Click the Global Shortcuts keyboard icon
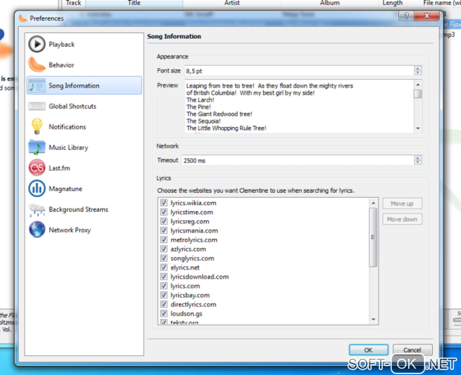Viewport: 461px width, 375px height. [x=37, y=106]
